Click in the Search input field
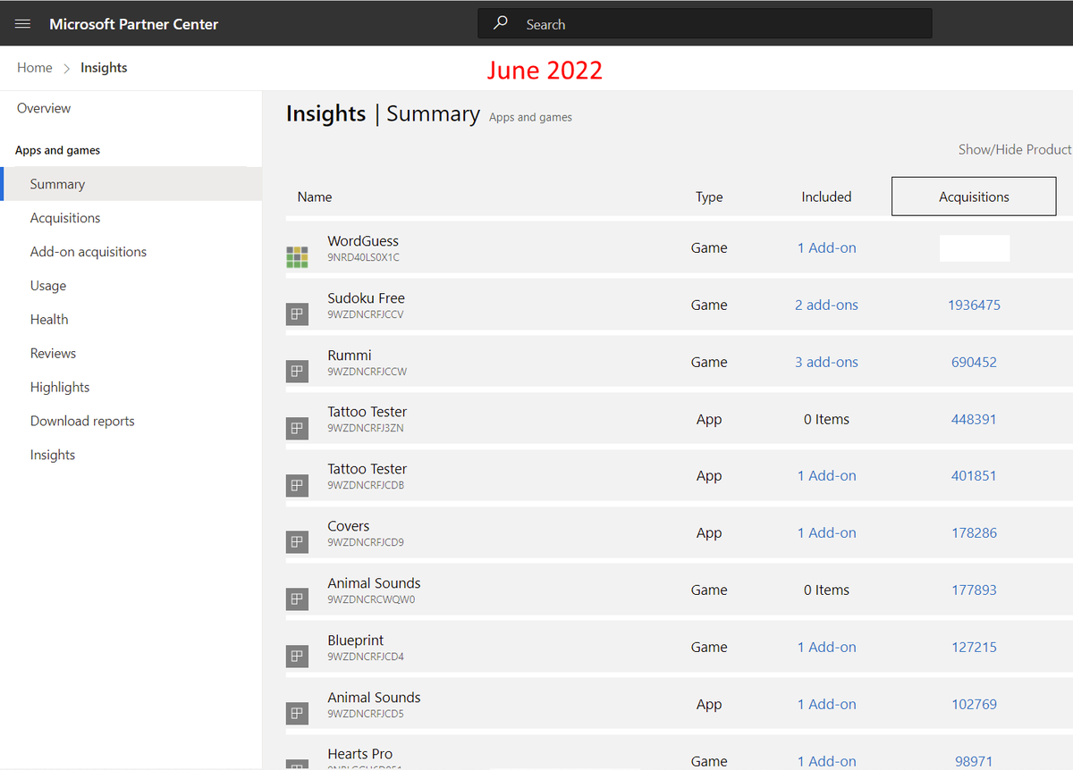This screenshot has width=1073, height=770. click(x=705, y=24)
